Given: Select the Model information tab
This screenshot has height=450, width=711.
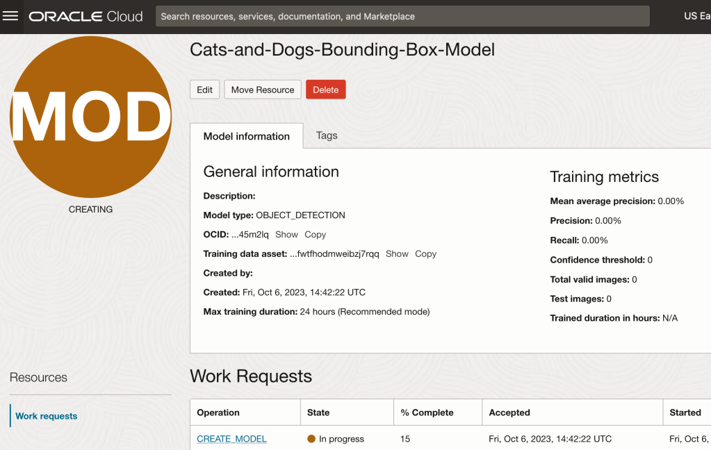Looking at the screenshot, I should 246,136.
